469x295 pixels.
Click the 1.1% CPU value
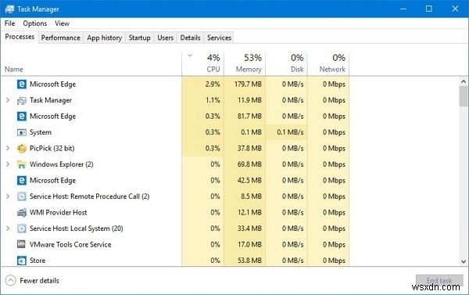[x=213, y=100]
